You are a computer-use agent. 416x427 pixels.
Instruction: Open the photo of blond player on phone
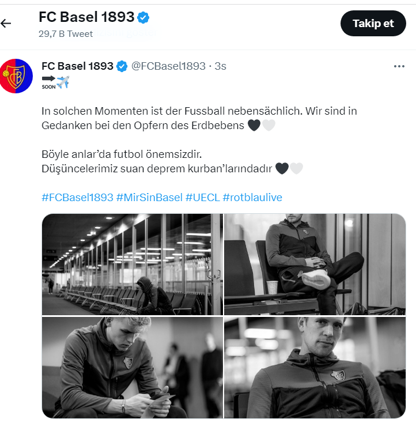click(132, 367)
